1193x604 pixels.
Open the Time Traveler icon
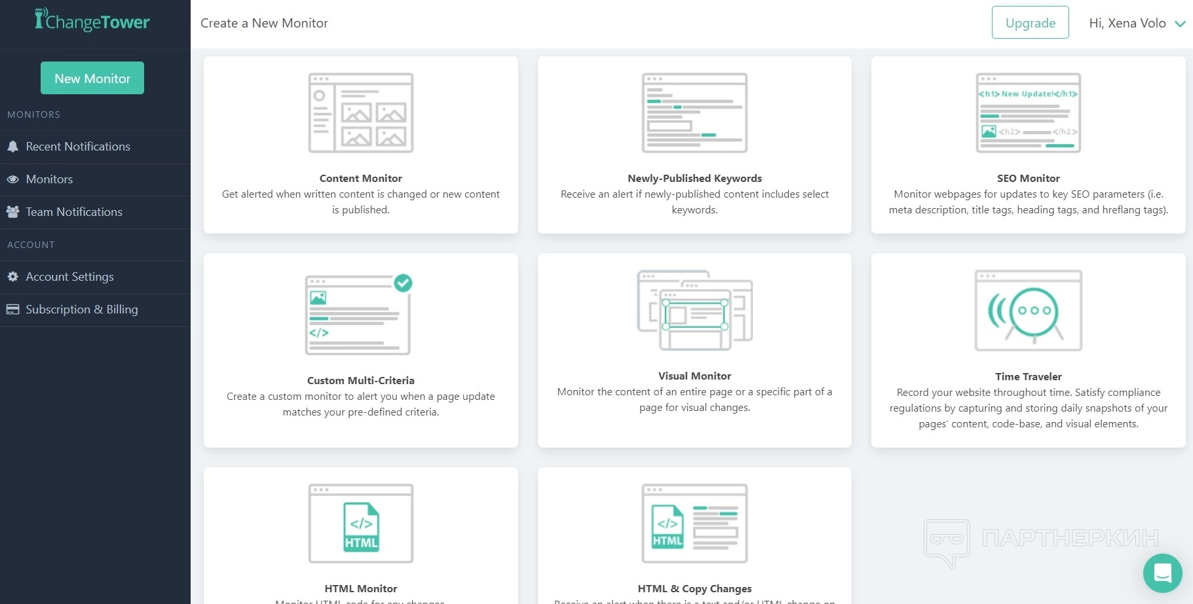tap(1028, 311)
